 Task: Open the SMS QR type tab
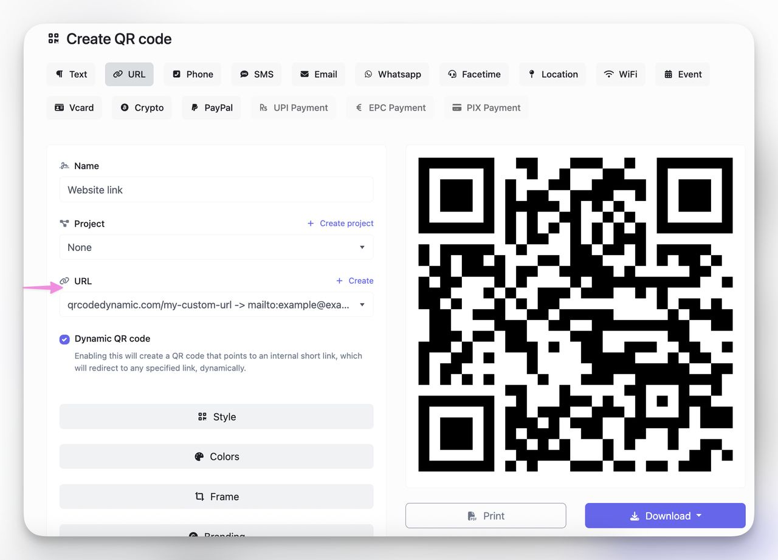(256, 74)
